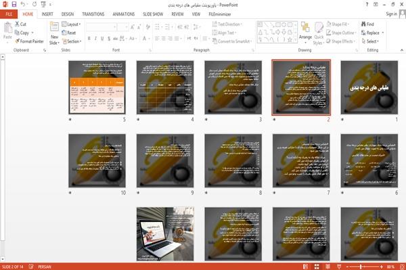Open the Shape Outline dropdown
This screenshot has width=406, height=270.
(x=341, y=32)
